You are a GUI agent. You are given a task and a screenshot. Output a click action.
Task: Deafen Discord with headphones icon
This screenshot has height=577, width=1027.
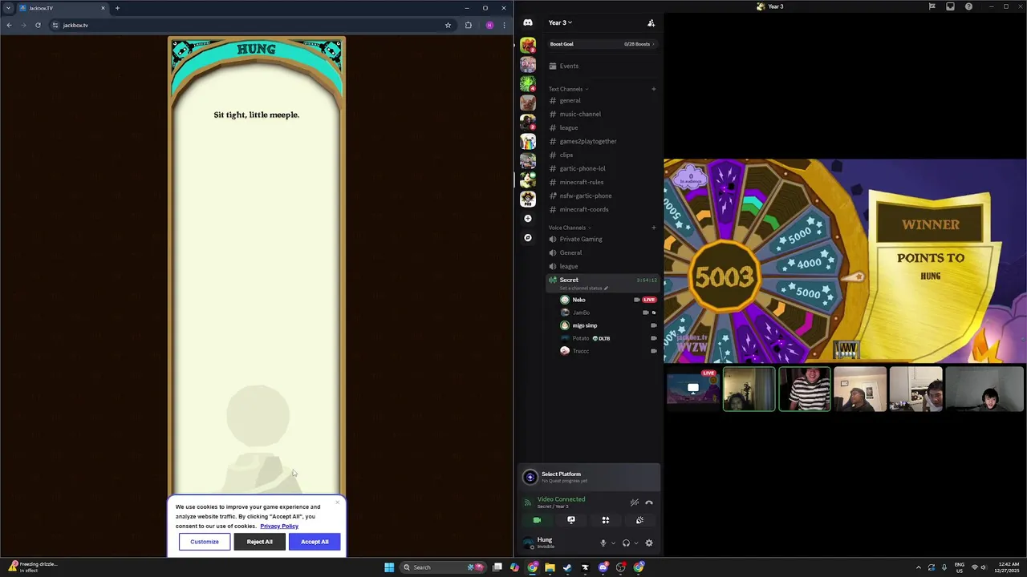(626, 543)
